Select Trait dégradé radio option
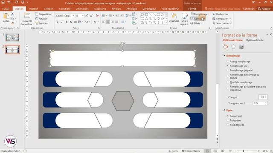 227,125
